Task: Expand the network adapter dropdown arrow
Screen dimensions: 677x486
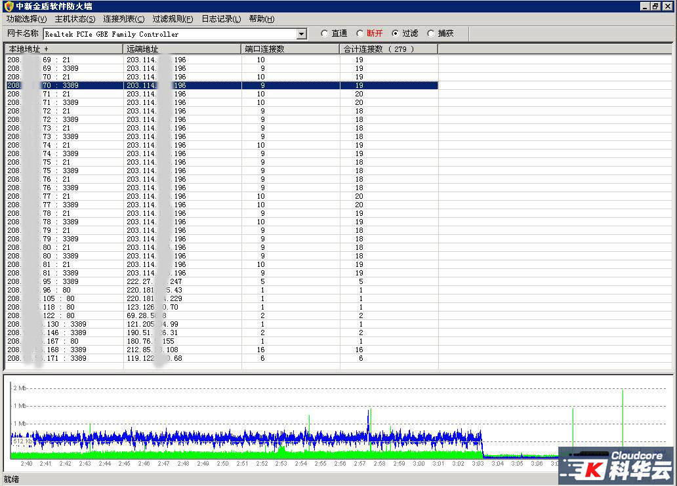Action: pyautogui.click(x=302, y=34)
